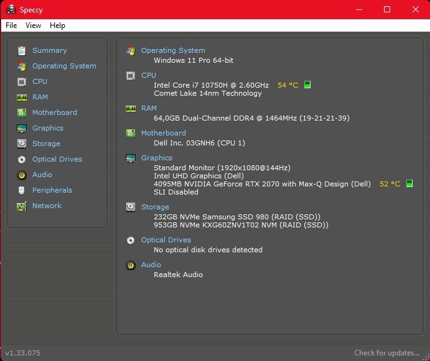Open the File menu
Screen dimensions: 430x361
pyautogui.click(x=11, y=25)
